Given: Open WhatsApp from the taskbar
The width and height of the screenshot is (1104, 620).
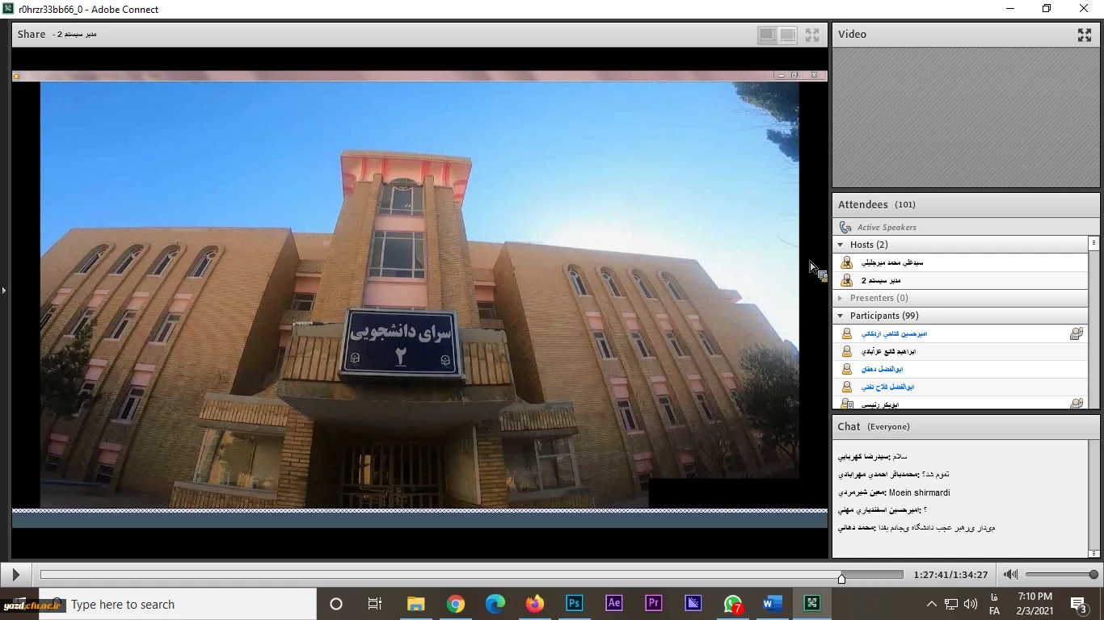Looking at the screenshot, I should tap(733, 604).
